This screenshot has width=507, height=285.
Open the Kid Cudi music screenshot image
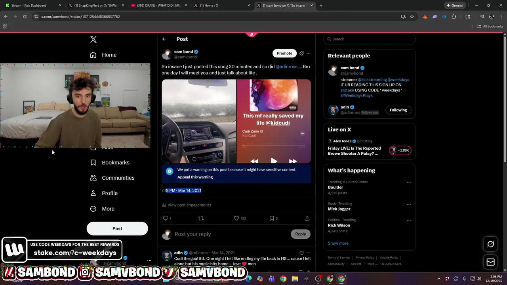(x=274, y=121)
